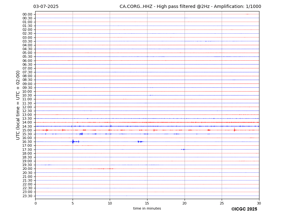The width and height of the screenshot is (294, 221).
Task: Click the date label 03-07-2025
Action: pos(46,7)
